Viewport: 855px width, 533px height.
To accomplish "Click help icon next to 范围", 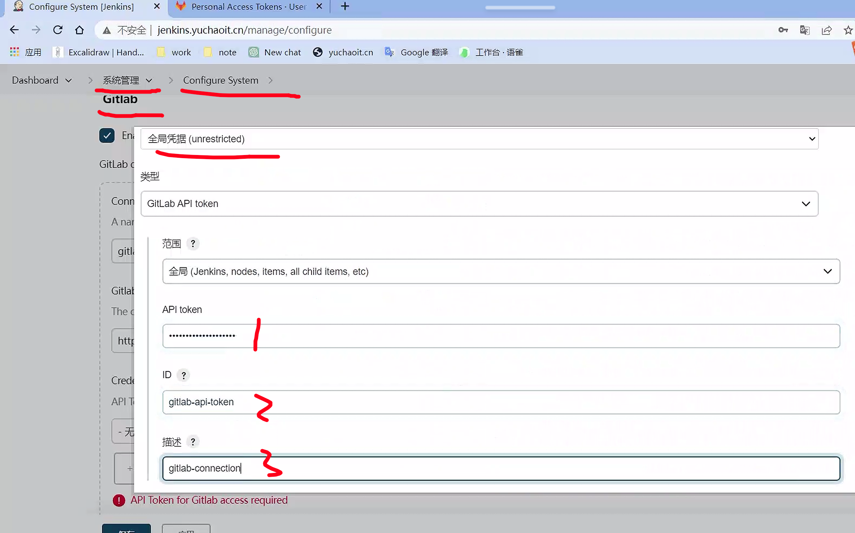I will (193, 244).
